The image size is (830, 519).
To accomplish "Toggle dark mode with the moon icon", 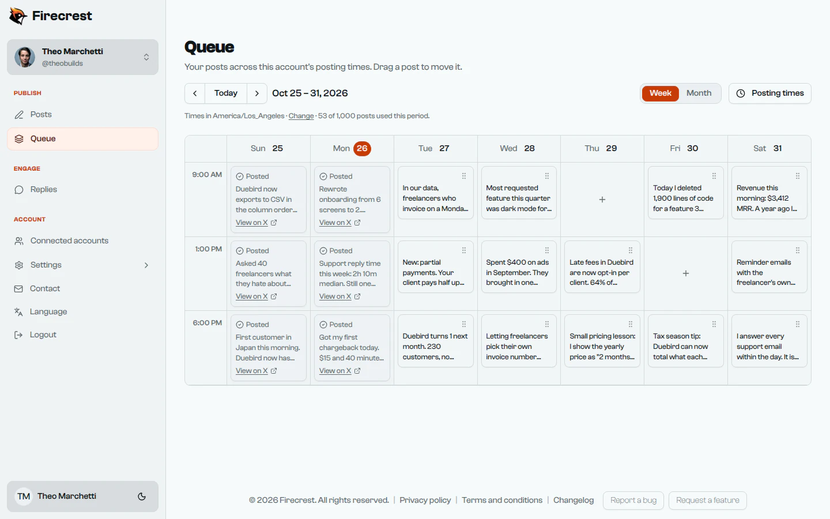I will [x=142, y=497].
